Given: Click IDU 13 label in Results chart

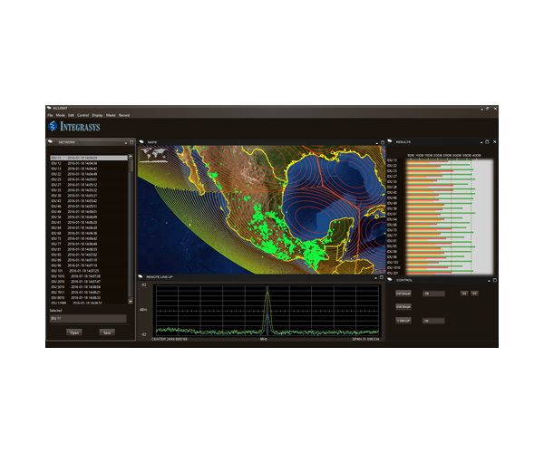Looking at the screenshot, I should pyautogui.click(x=392, y=160).
